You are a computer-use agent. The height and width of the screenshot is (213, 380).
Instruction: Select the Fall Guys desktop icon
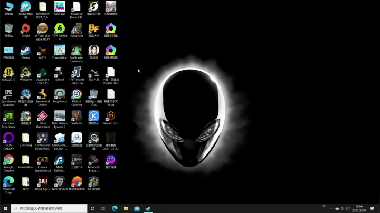click(x=60, y=8)
